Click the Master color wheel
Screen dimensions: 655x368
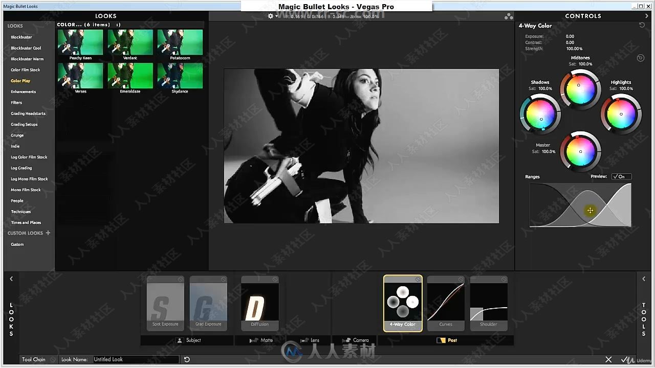coord(580,151)
